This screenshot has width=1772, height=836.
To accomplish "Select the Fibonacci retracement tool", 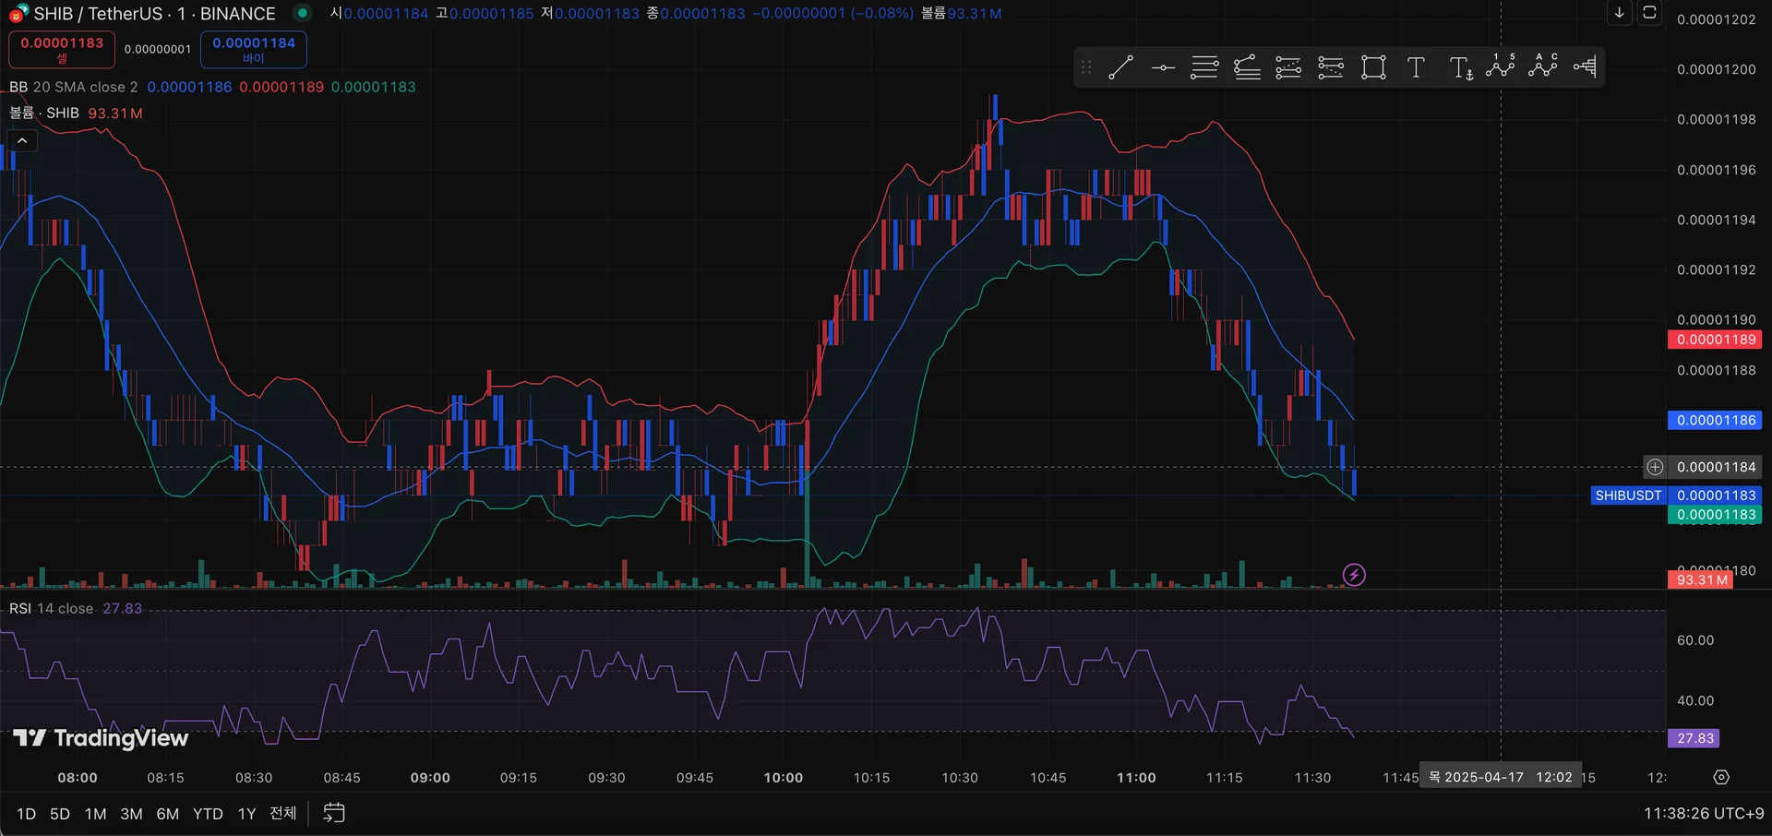I will coord(1204,67).
